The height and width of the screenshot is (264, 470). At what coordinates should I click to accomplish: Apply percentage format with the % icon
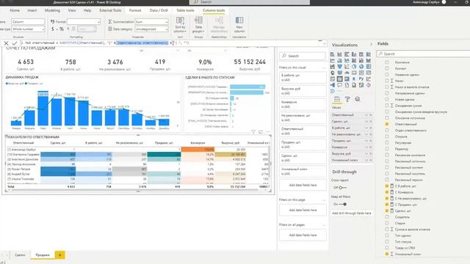pyautogui.click(x=62, y=29)
